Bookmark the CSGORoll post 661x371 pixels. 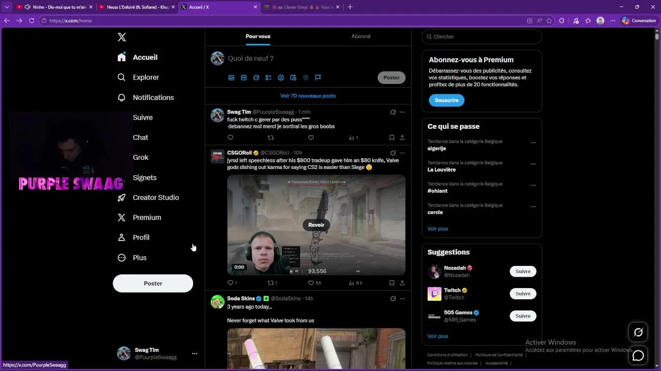pos(392,283)
